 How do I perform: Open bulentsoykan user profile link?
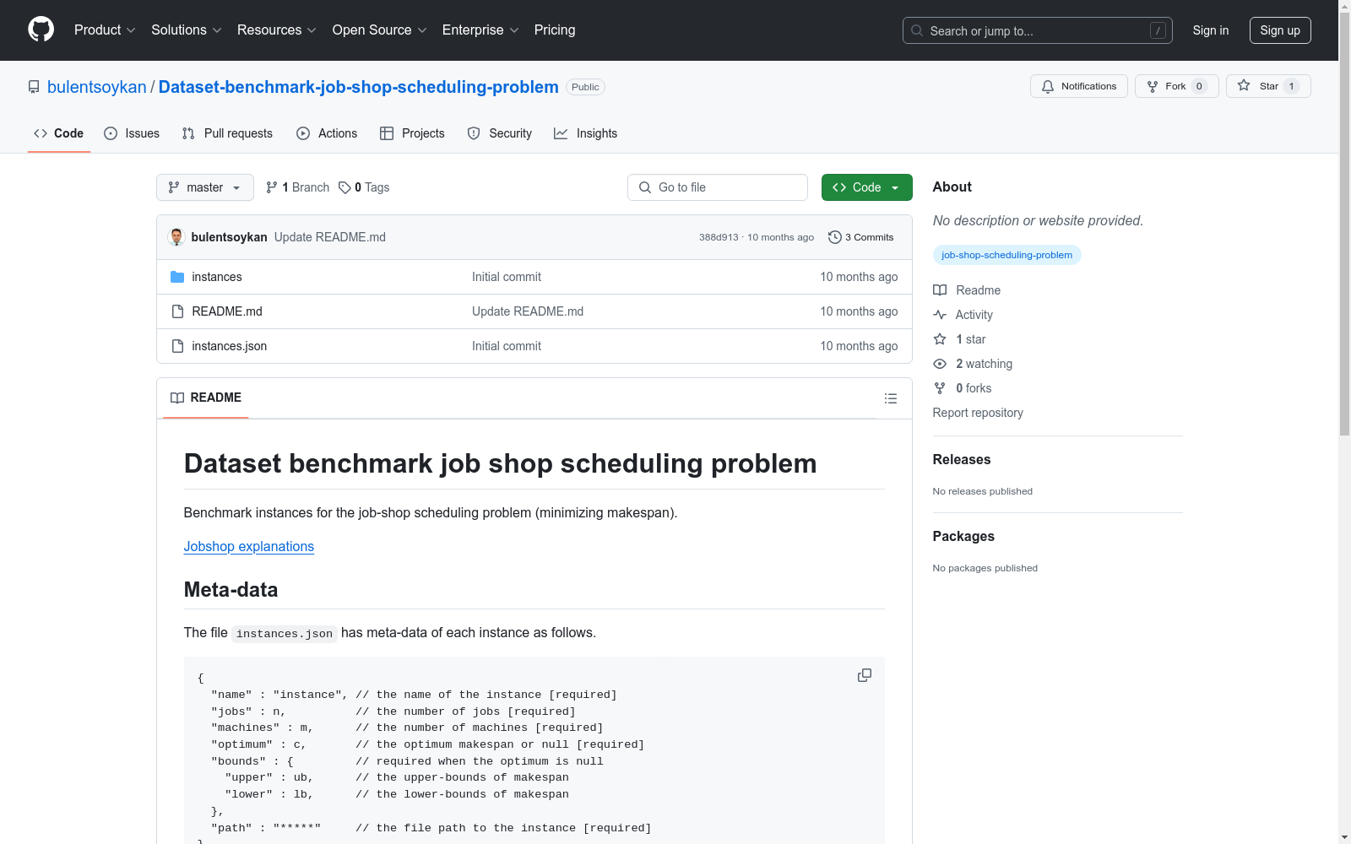pyautogui.click(x=97, y=87)
